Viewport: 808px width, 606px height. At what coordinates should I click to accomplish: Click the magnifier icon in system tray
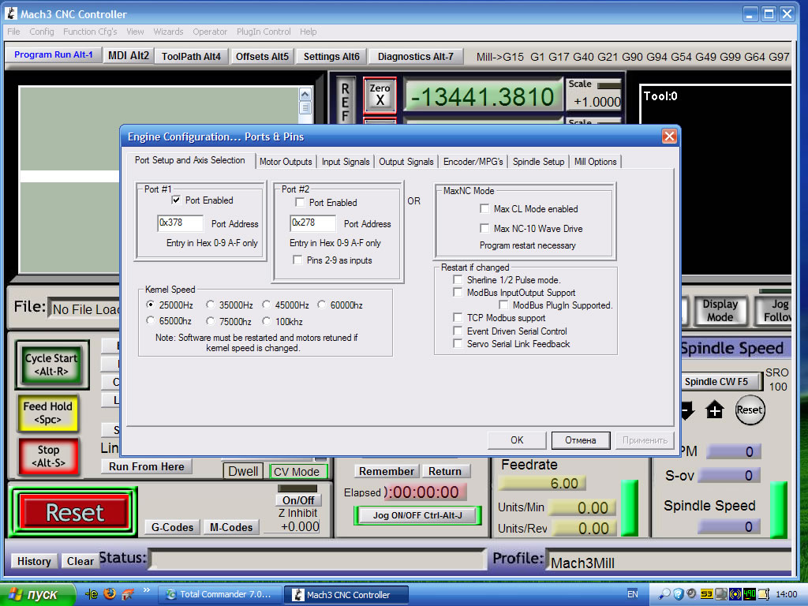click(x=665, y=594)
